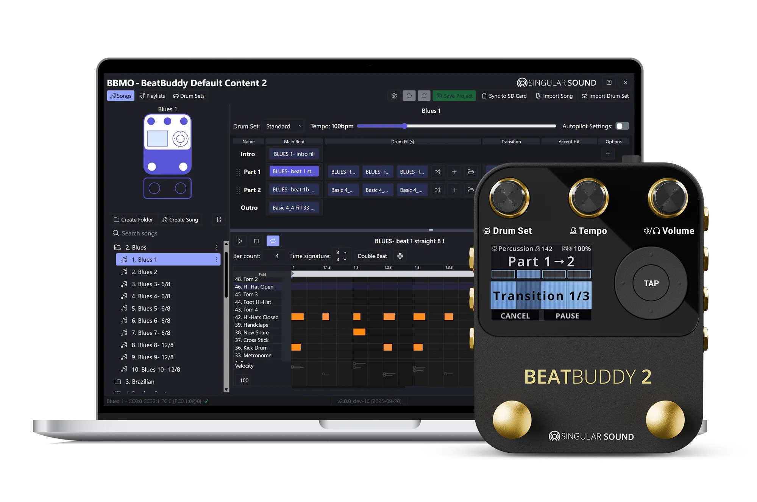Toggle the loop playback button
757x502 pixels.
(x=273, y=241)
